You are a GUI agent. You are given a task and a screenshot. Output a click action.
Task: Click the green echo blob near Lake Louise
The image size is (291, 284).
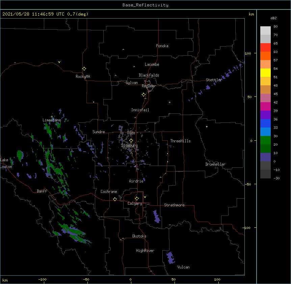coord(20,155)
